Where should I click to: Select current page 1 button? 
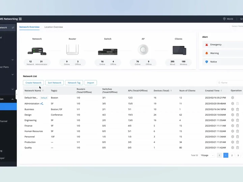click(x=226, y=155)
